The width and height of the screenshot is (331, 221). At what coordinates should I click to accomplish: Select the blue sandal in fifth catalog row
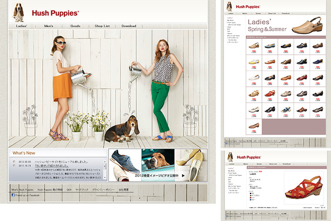[x=285, y=110]
